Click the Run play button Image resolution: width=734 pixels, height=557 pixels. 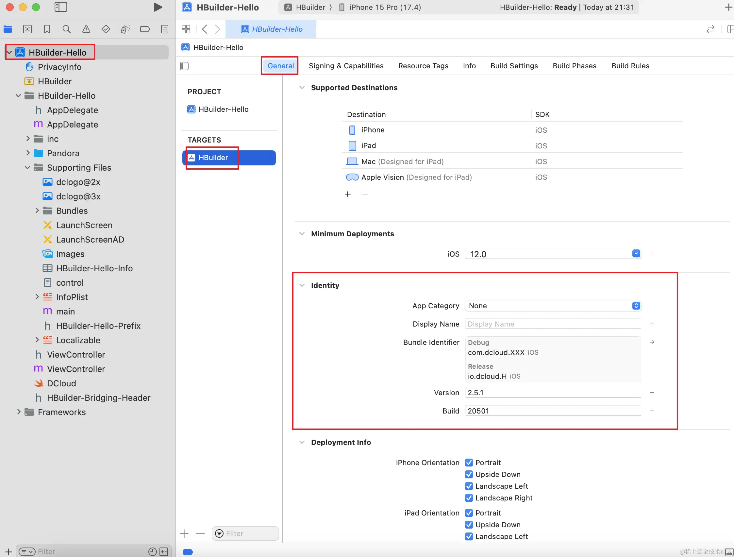[x=158, y=7]
